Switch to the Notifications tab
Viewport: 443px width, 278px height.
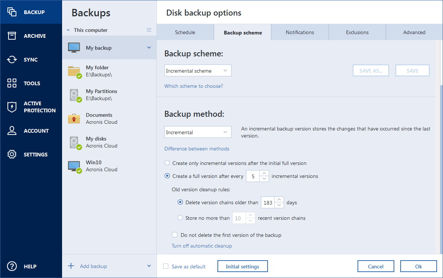pyautogui.click(x=300, y=32)
